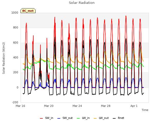Click the Solar Radiation chart title
Image resolution: width=164 pixels, height=123 pixels.
82,3
